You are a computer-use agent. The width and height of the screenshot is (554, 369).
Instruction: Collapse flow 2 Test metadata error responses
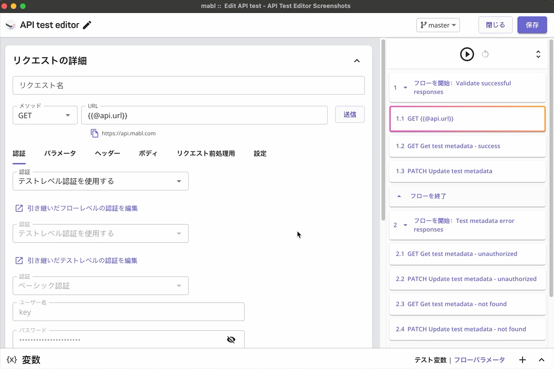[405, 225]
